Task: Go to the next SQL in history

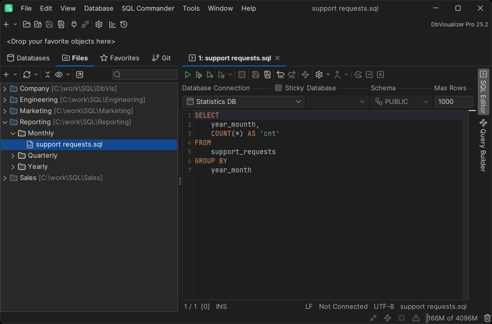Action: (292, 75)
